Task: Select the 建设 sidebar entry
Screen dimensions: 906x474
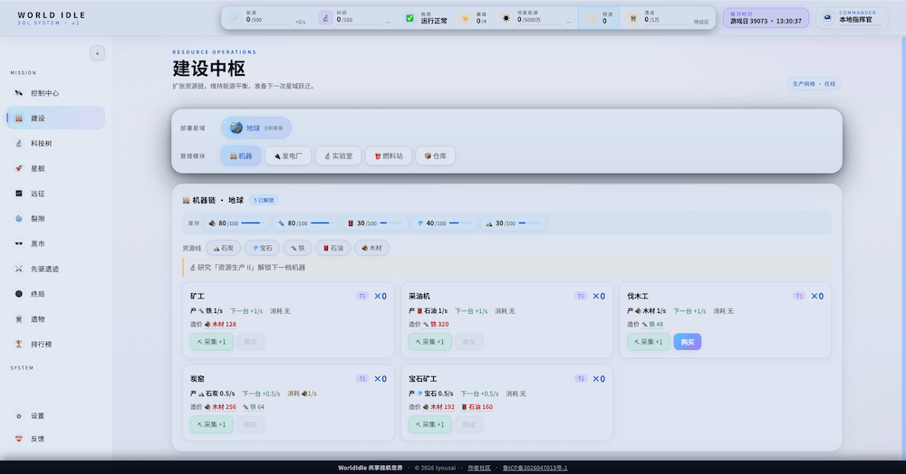Action: (55, 118)
